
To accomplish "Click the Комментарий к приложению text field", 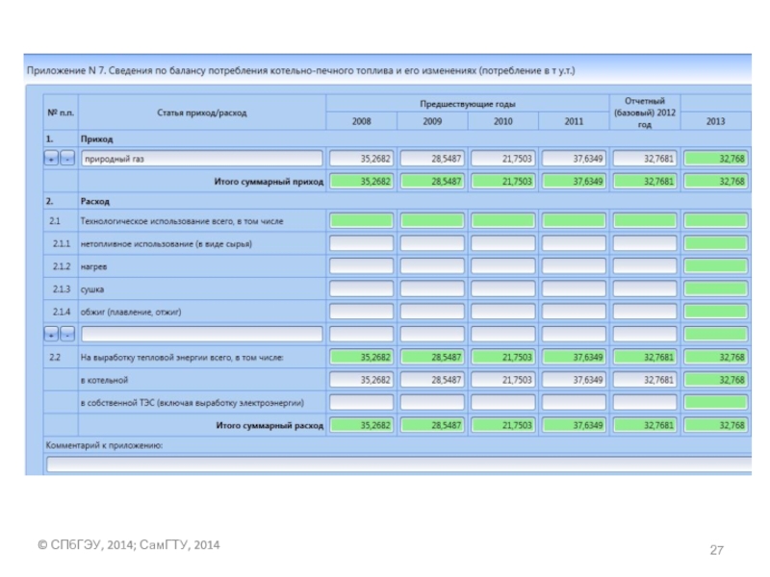I will pos(399,464).
